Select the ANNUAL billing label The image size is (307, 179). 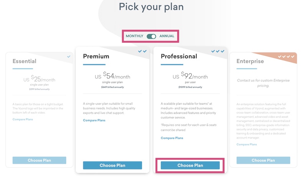(x=167, y=36)
